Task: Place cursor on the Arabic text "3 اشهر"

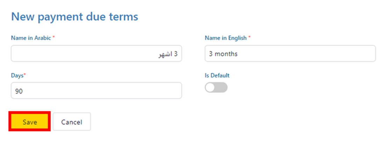Action: point(167,54)
